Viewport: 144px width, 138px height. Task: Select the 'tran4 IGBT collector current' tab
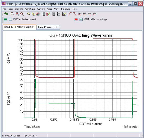click(19, 27)
